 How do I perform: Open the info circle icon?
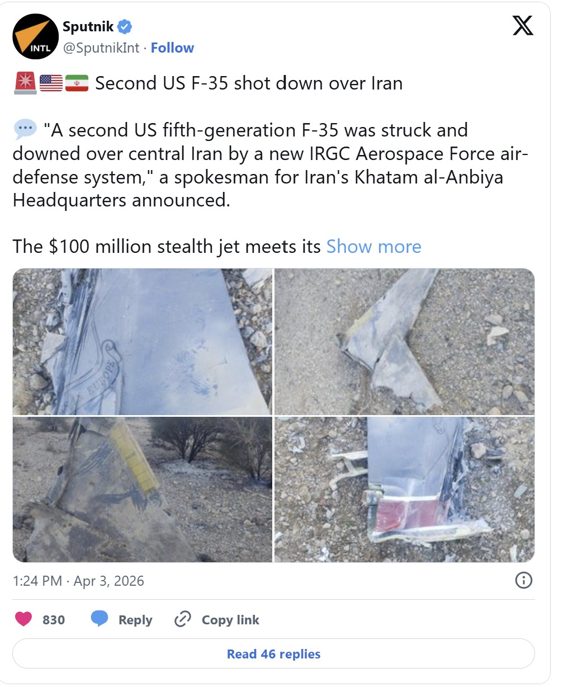coord(523,580)
